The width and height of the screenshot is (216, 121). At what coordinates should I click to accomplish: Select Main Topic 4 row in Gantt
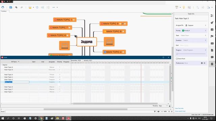point(35,75)
